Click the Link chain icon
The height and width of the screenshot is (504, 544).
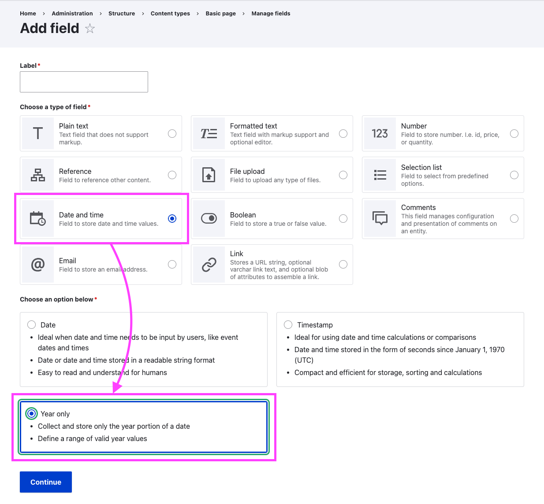[x=209, y=265]
